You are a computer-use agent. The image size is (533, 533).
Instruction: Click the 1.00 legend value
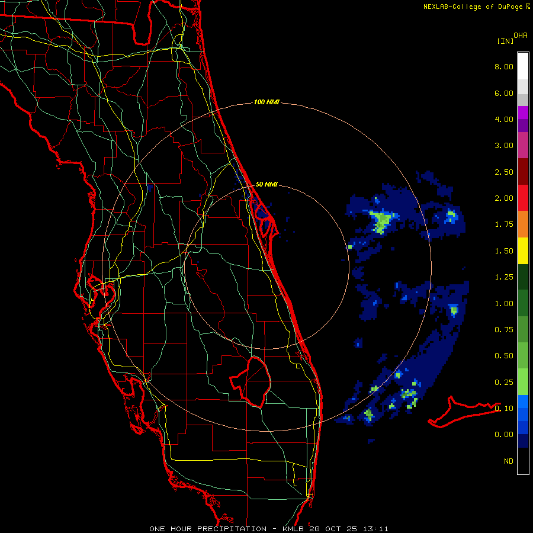[504, 304]
